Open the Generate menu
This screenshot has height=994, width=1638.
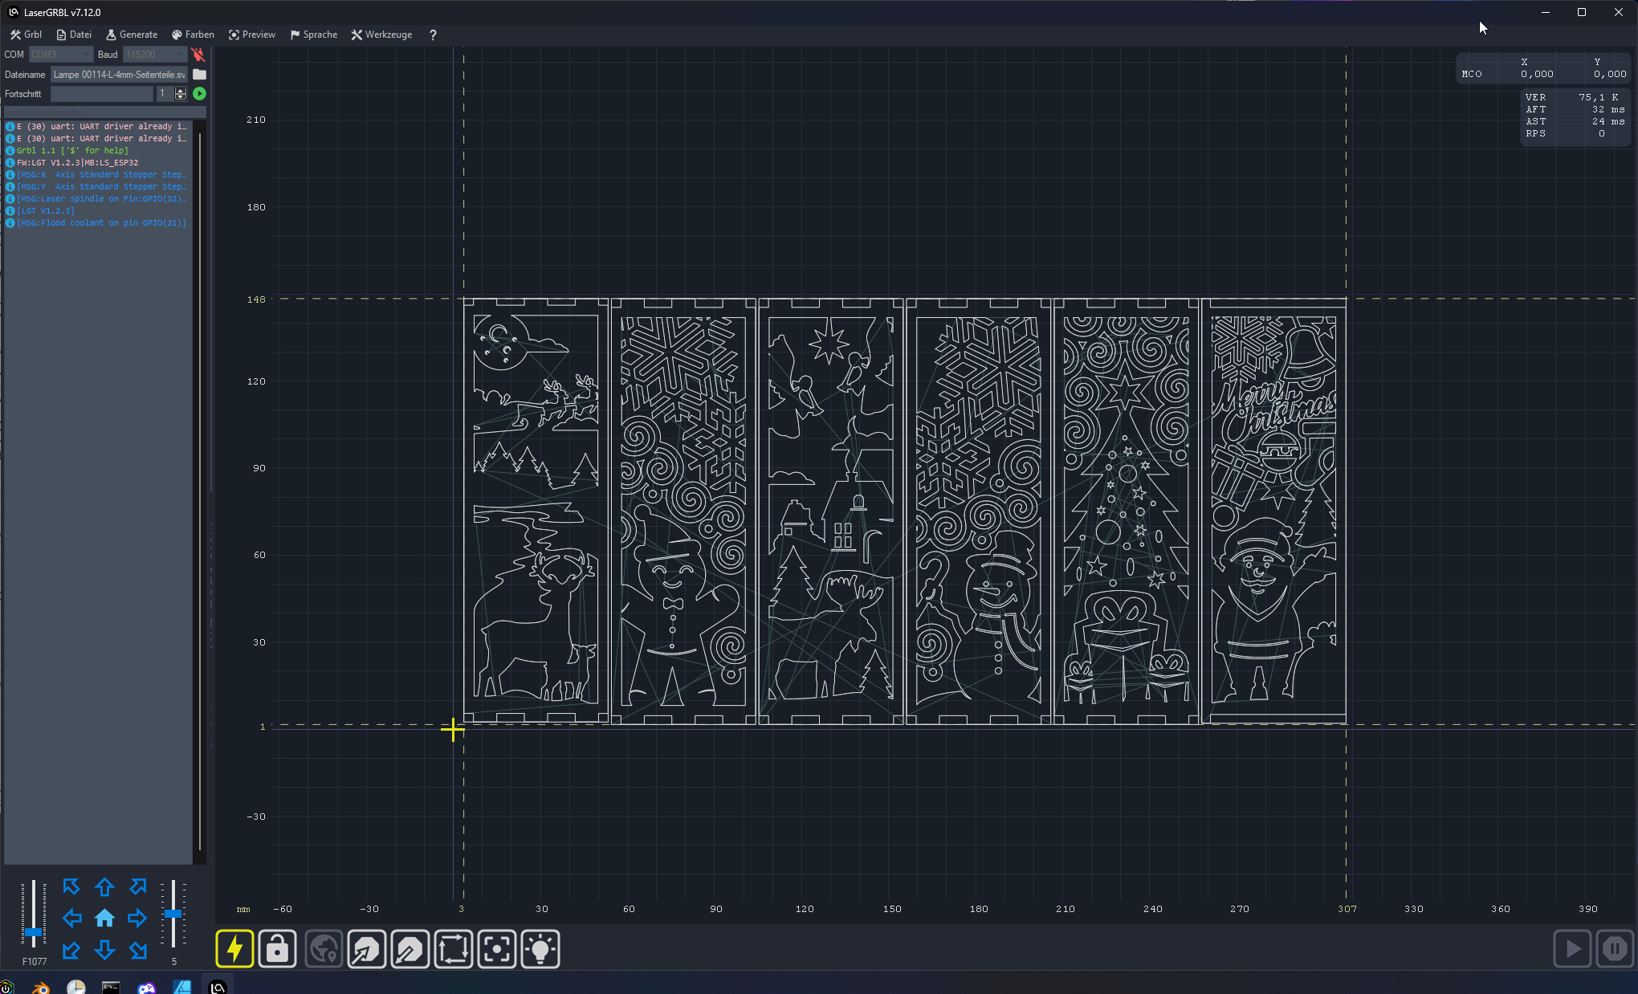(132, 35)
